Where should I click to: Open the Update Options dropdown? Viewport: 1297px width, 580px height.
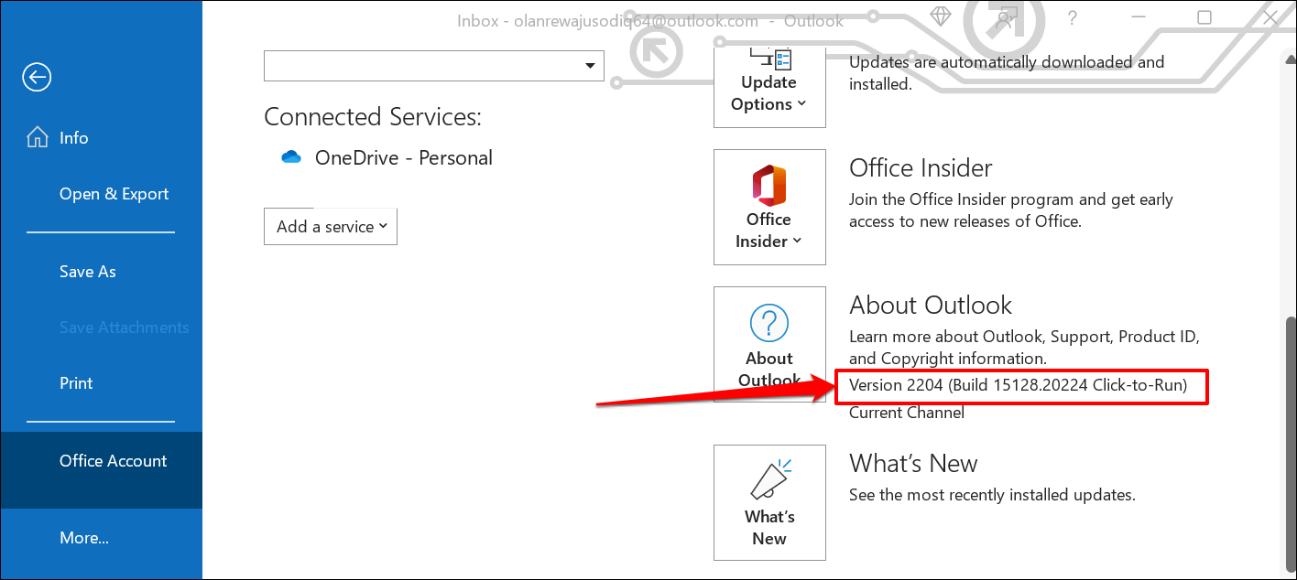(x=768, y=92)
